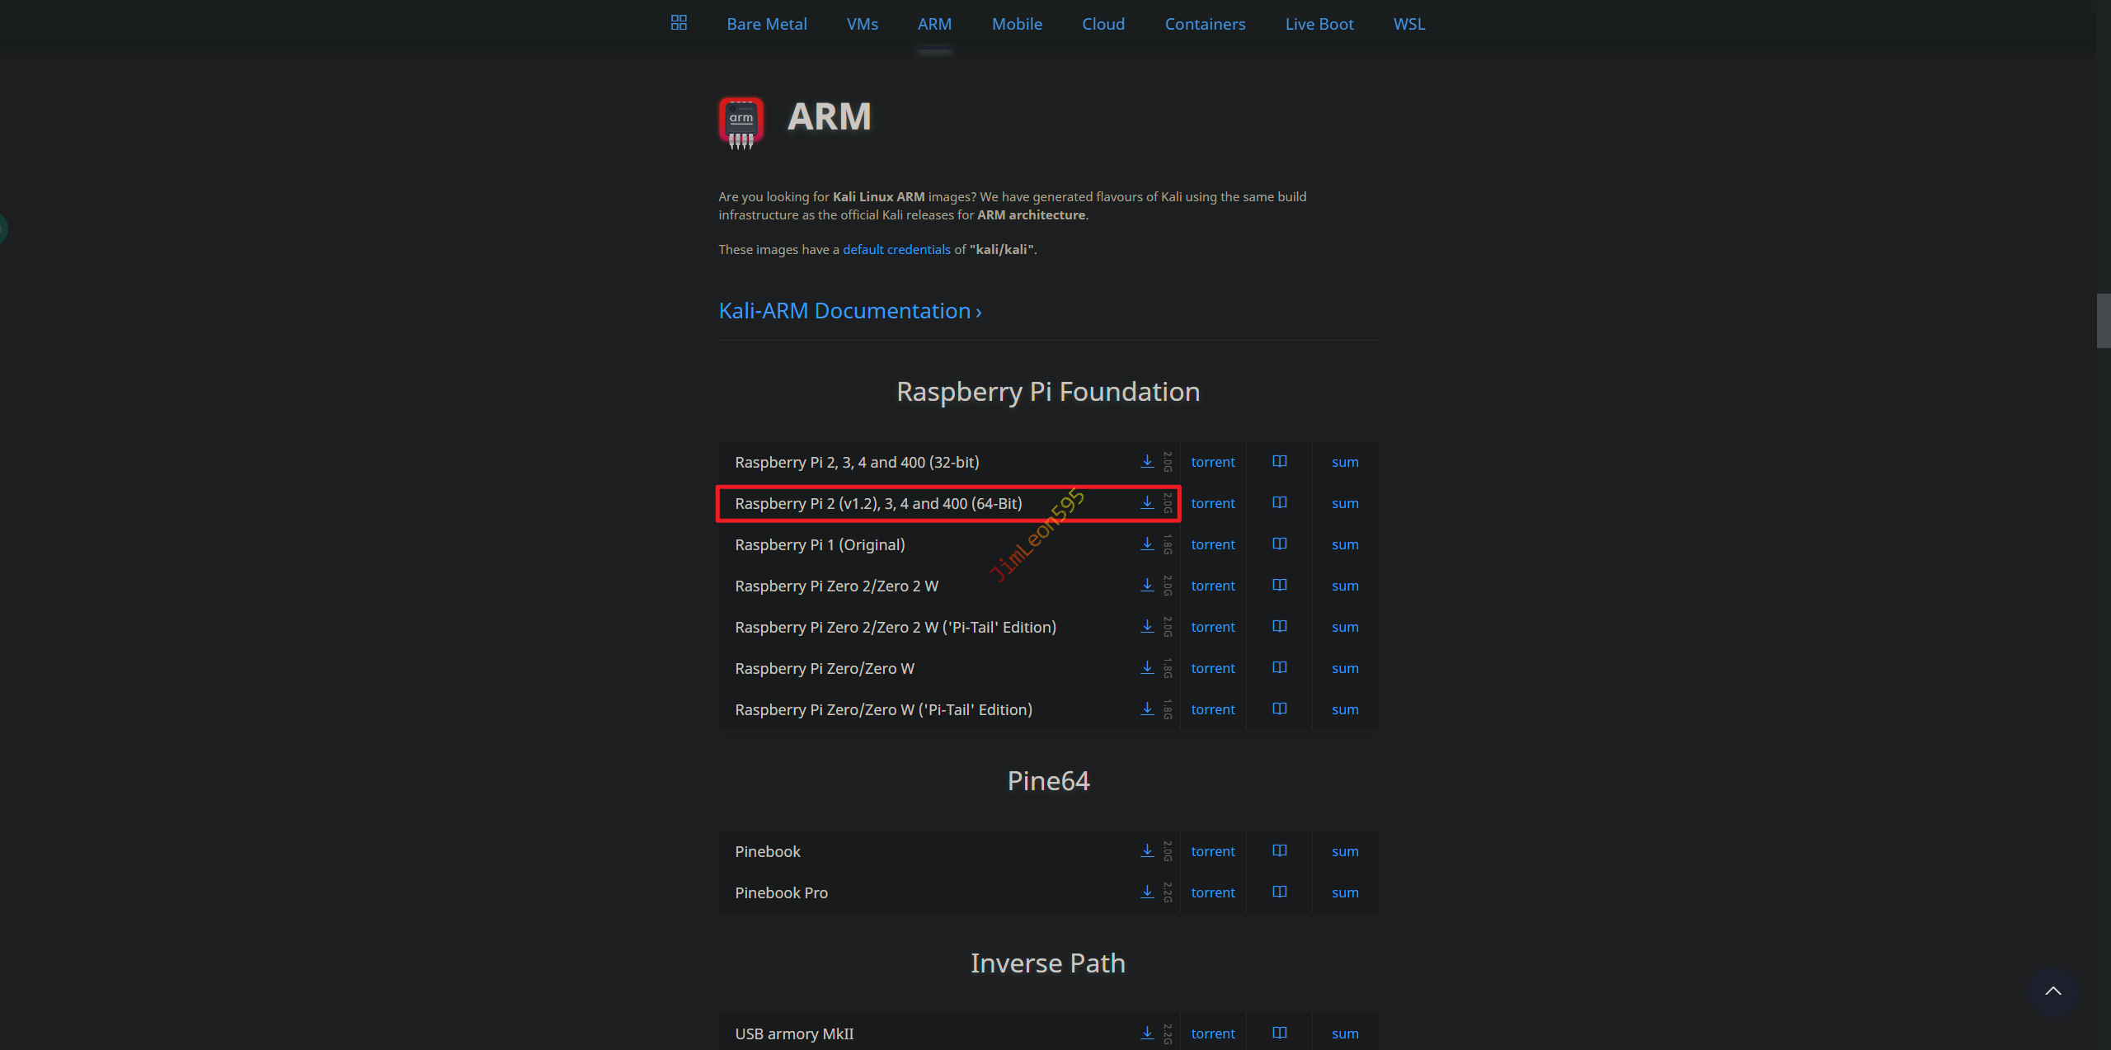Click the scroll-to-top arrow button
2111x1050 pixels.
click(2052, 991)
